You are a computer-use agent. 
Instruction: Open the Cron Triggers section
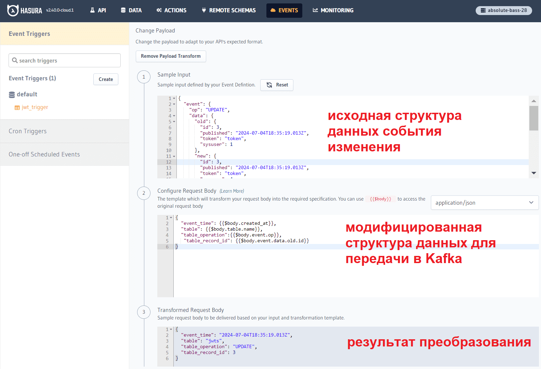(65, 131)
